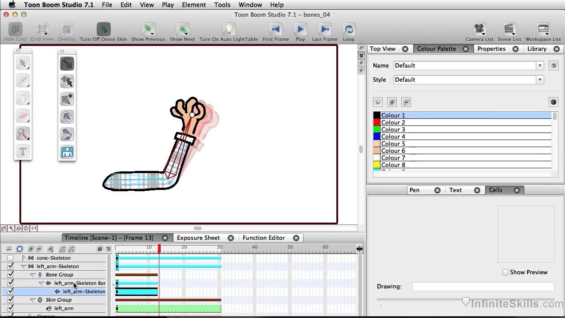Choose the Add Bone plus tool

tap(67, 99)
